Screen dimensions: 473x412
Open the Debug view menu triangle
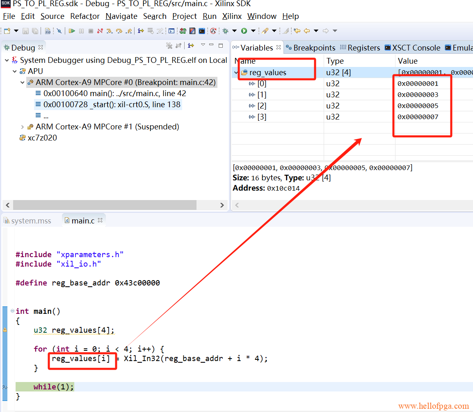click(x=203, y=45)
